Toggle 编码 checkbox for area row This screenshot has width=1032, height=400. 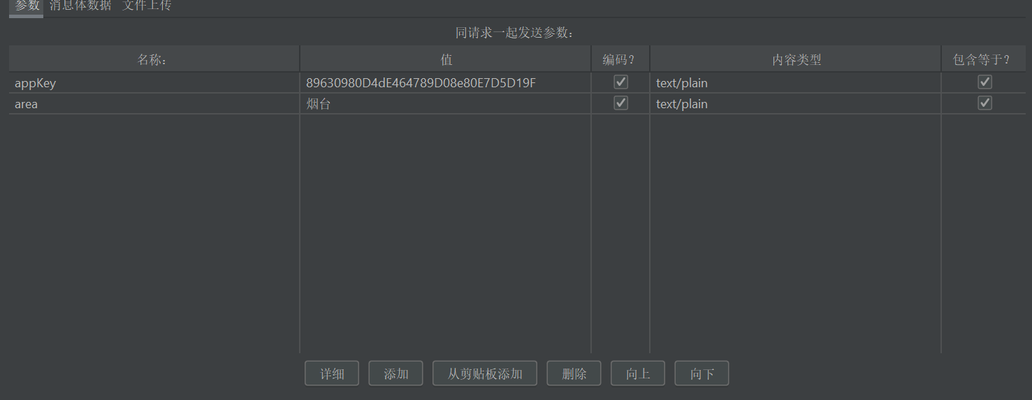click(620, 103)
